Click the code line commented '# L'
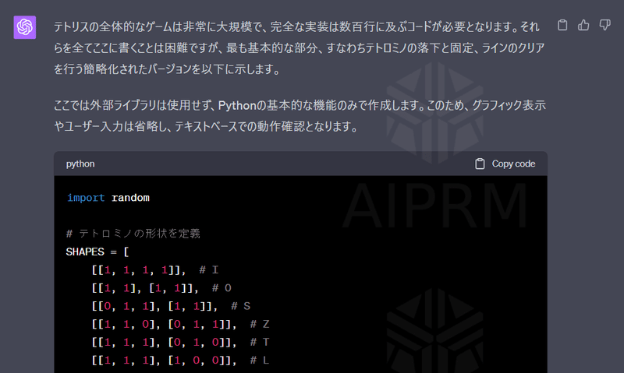This screenshot has width=624, height=373. (181, 361)
